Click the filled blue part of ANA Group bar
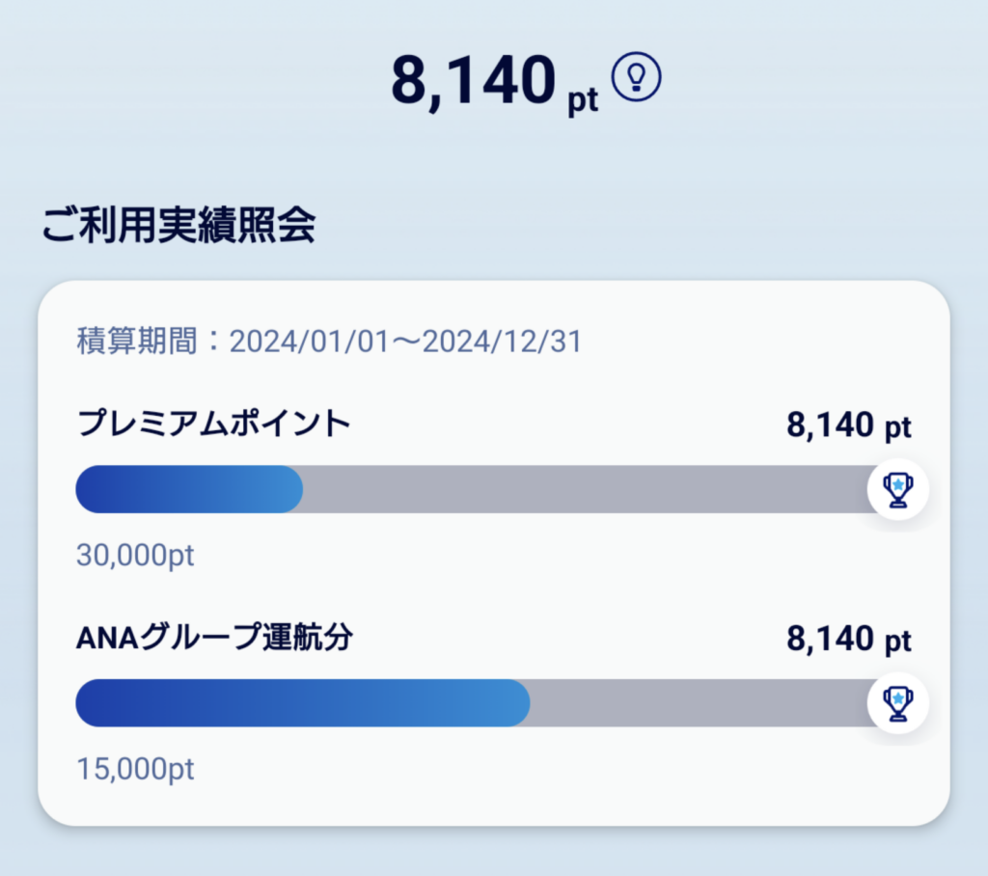Viewport: 988px width, 876px height. pyautogui.click(x=302, y=702)
